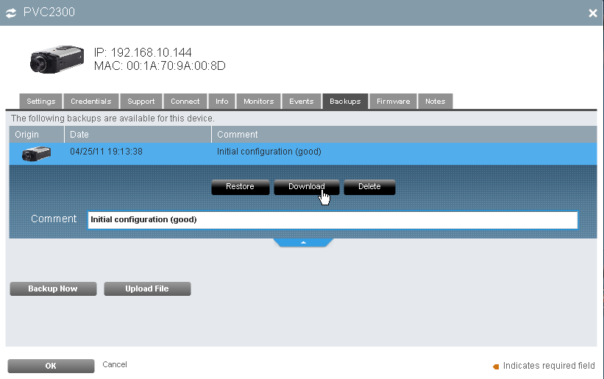Sort by the Date column header
The image size is (604, 379).
click(x=138, y=135)
